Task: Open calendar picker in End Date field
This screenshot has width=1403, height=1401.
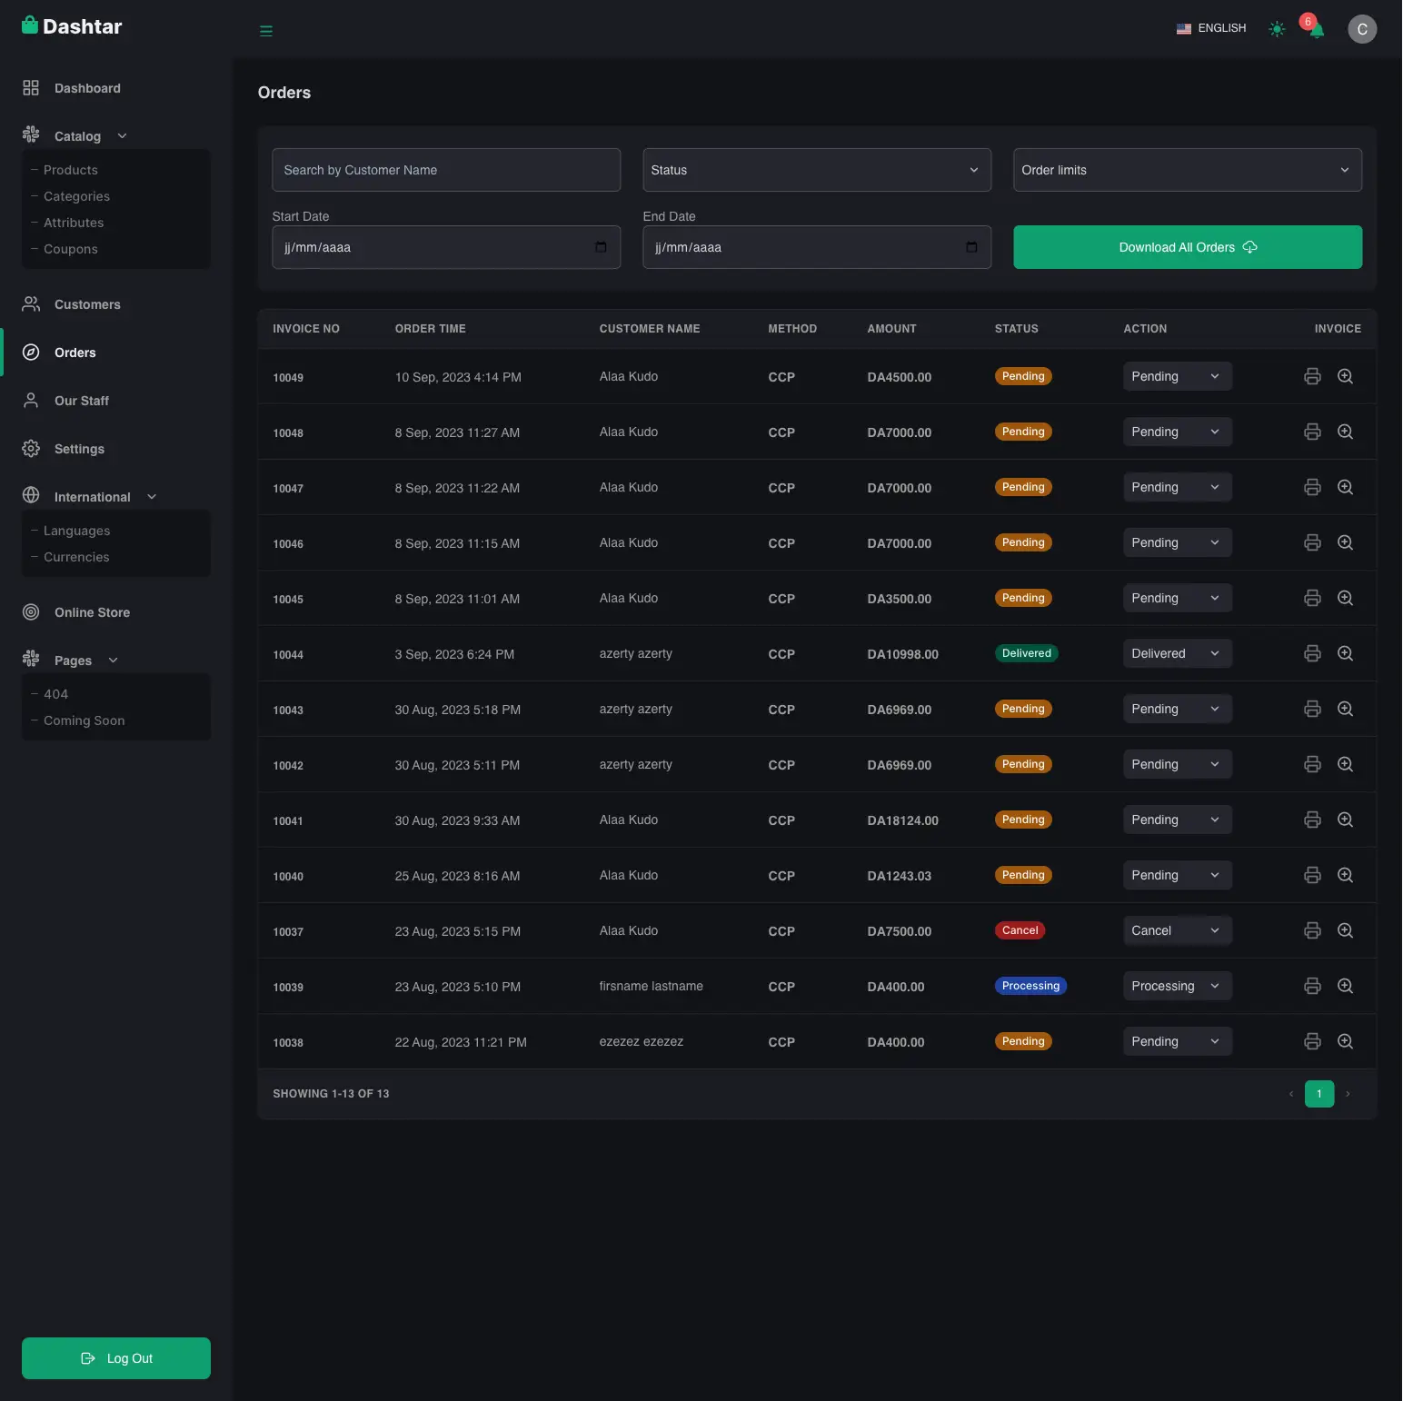Action: [971, 247]
